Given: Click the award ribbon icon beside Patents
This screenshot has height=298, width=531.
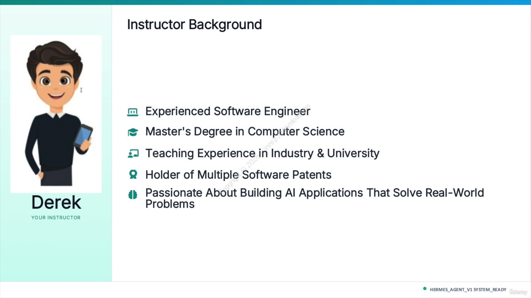Looking at the screenshot, I should click(x=133, y=175).
